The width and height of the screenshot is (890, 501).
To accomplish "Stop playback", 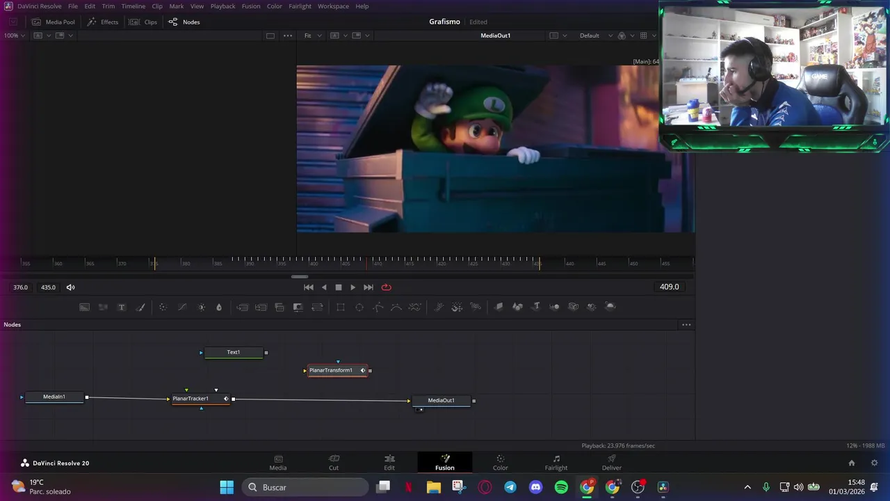I will (339, 287).
